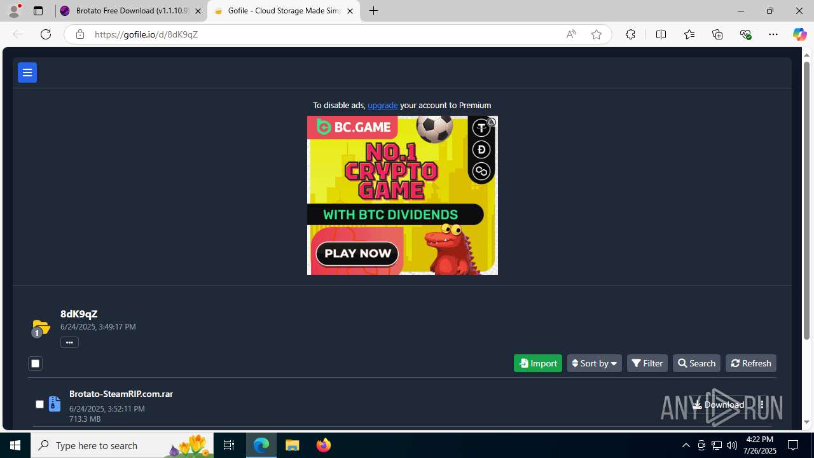Expand the Sort by dropdown
Screen dimensions: 814x458
595,363
